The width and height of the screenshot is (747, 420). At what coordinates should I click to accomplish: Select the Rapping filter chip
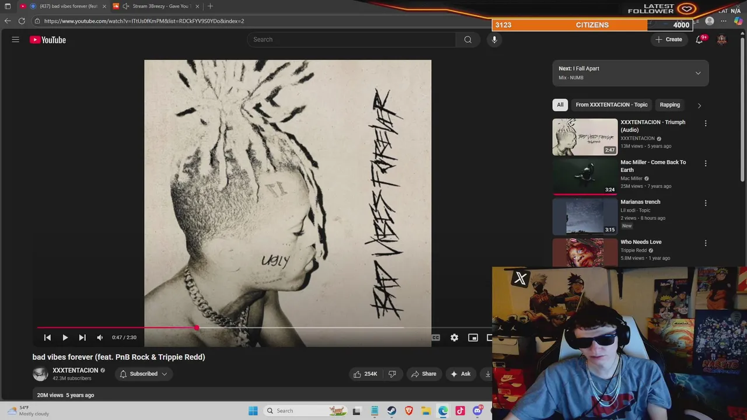[x=669, y=105]
